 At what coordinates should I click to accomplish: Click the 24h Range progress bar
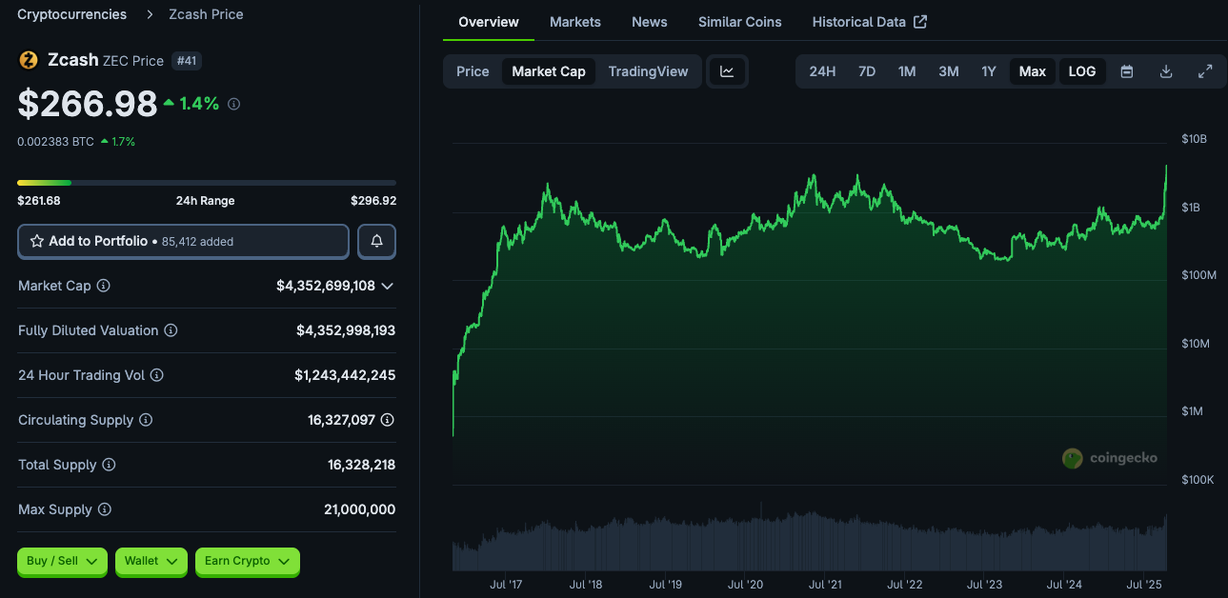(207, 183)
